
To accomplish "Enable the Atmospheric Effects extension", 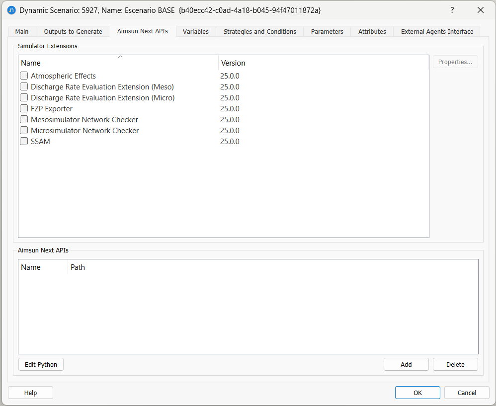I will click(x=24, y=76).
